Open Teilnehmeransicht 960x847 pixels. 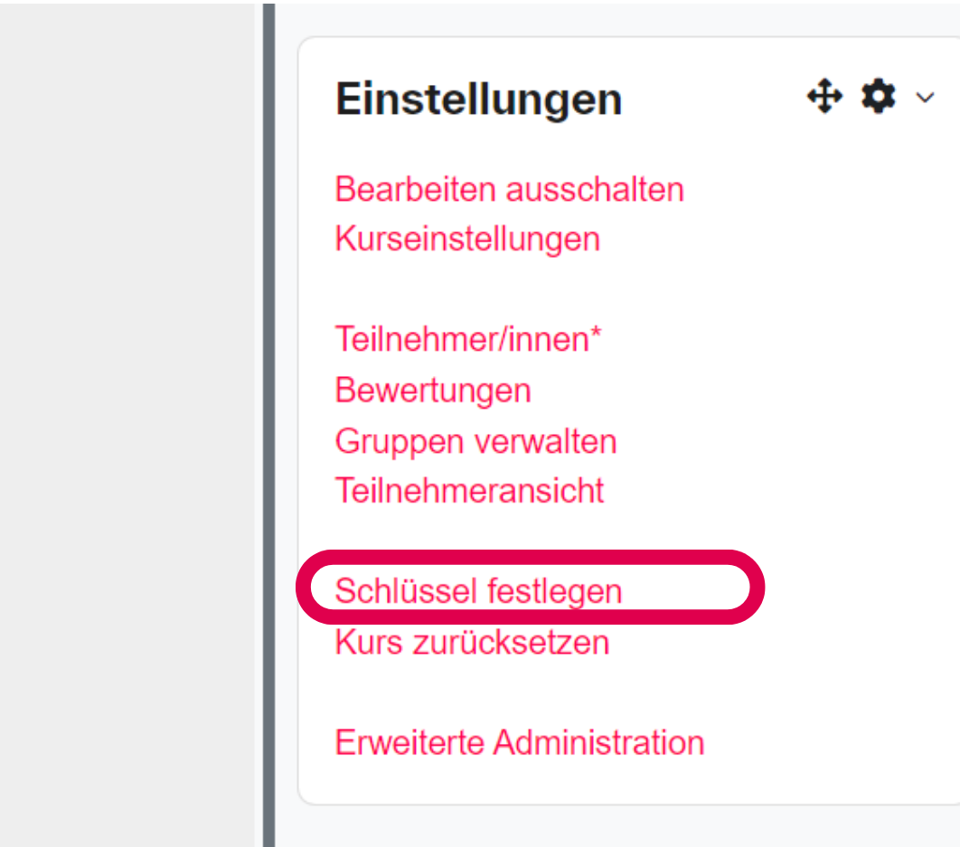pos(469,490)
